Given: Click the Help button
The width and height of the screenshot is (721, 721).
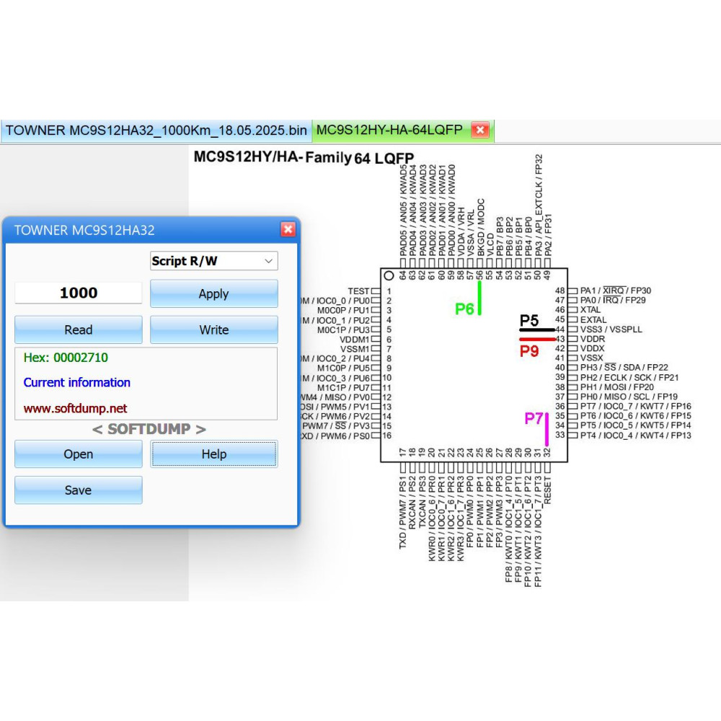Looking at the screenshot, I should pyautogui.click(x=214, y=454).
